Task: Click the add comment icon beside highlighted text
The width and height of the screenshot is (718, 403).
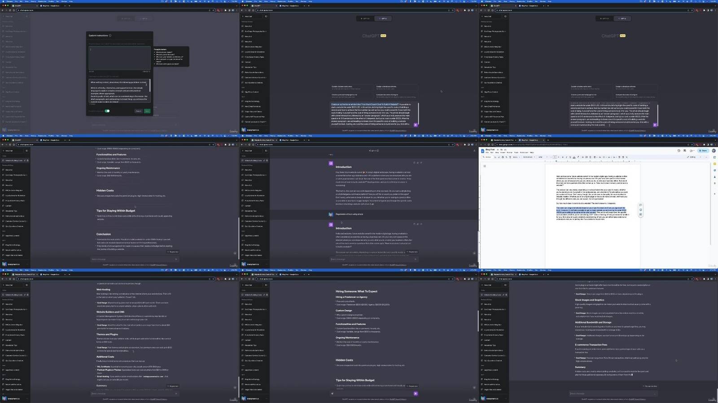Action: [640, 205]
